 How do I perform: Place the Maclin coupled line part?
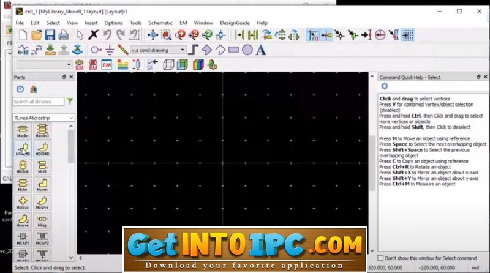click(23, 131)
